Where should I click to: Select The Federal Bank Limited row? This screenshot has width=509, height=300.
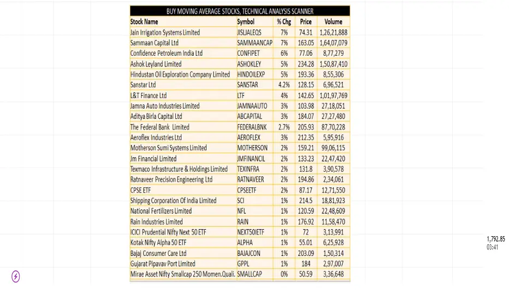click(240, 127)
